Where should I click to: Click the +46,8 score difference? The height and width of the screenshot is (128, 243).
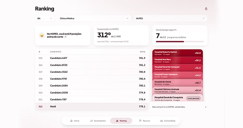pyautogui.click(x=197, y=53)
